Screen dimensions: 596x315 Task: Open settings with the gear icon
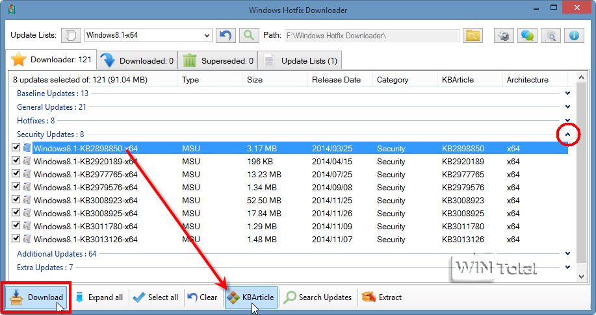point(504,36)
